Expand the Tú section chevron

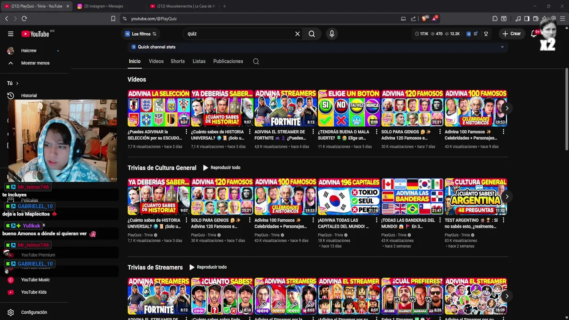coord(17,83)
